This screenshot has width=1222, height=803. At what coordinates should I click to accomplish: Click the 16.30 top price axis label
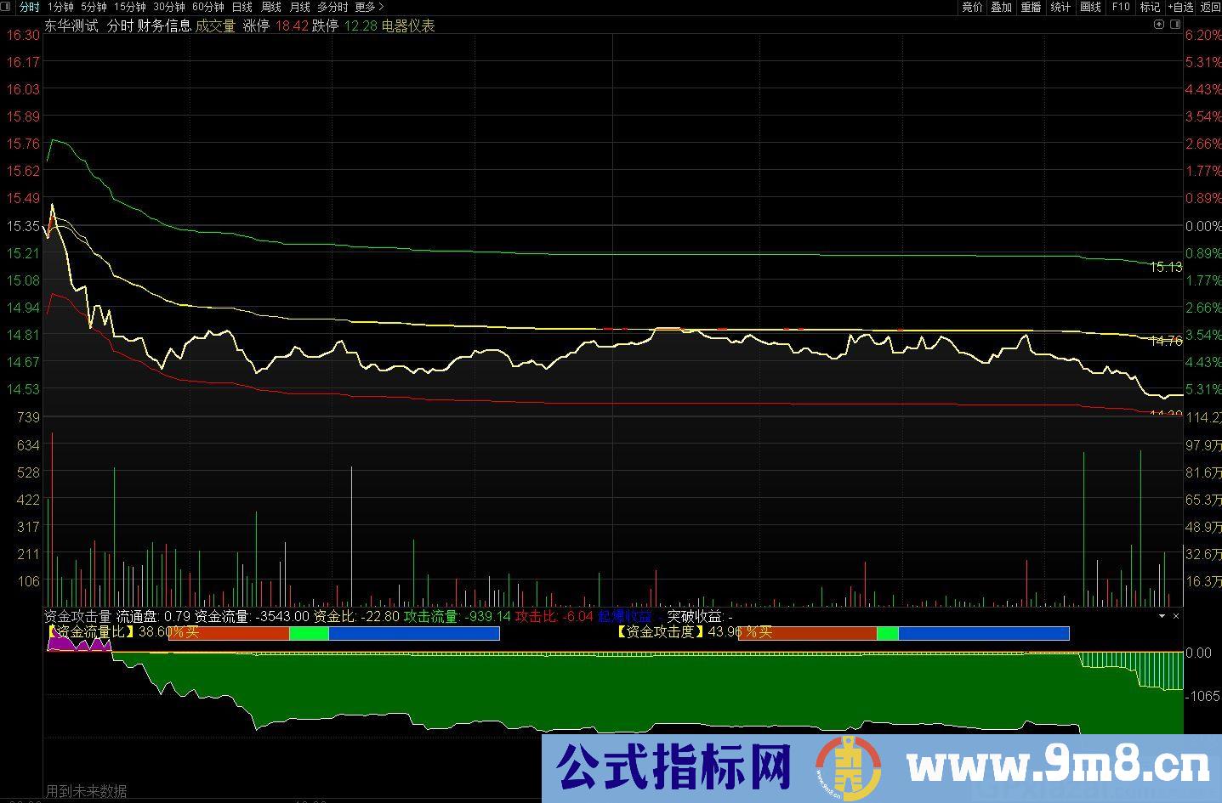click(x=22, y=35)
